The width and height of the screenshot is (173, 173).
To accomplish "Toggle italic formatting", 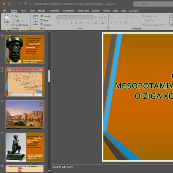I will point(63,23).
